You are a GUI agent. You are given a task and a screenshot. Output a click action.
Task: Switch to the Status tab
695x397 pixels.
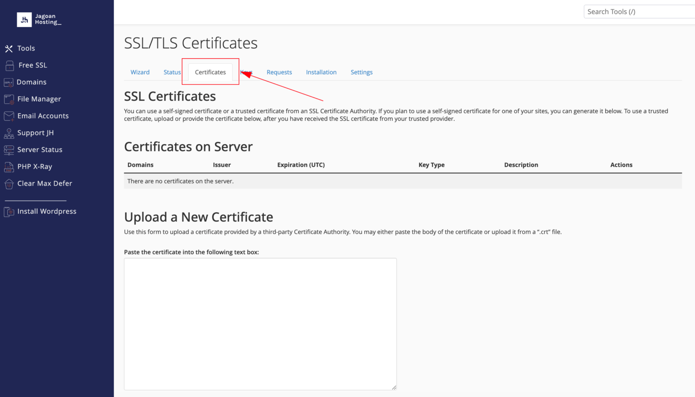172,72
